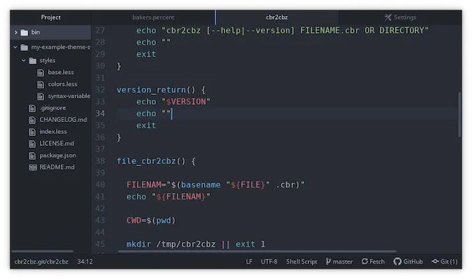472x279 pixels.
Task: Switch to the cbr2cbz tab
Action: 277,17
